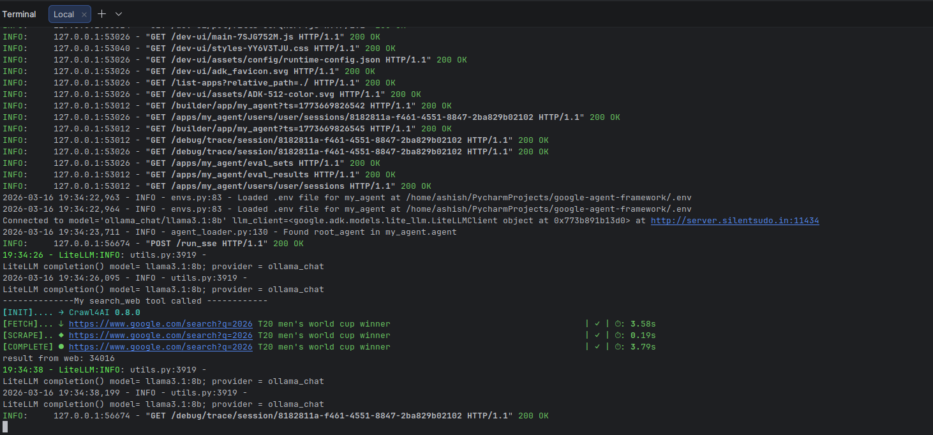Click the 'result from web: 34016' line
Image resolution: width=933 pixels, height=435 pixels.
pos(59,358)
